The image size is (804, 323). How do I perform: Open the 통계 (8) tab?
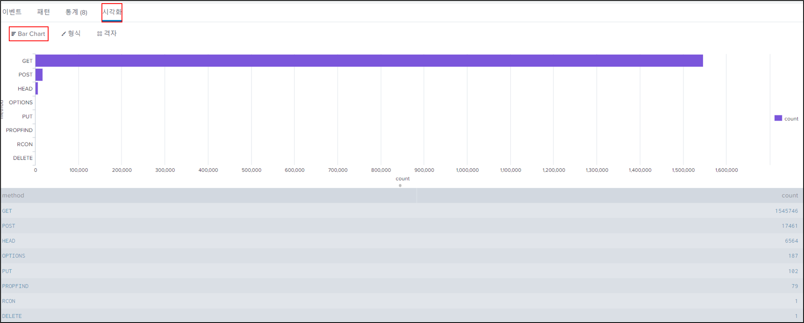(x=76, y=12)
